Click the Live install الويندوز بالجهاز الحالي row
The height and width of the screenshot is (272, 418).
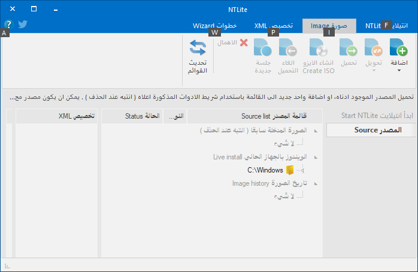(x=260, y=157)
